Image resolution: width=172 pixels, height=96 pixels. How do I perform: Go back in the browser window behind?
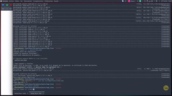click(3, 9)
